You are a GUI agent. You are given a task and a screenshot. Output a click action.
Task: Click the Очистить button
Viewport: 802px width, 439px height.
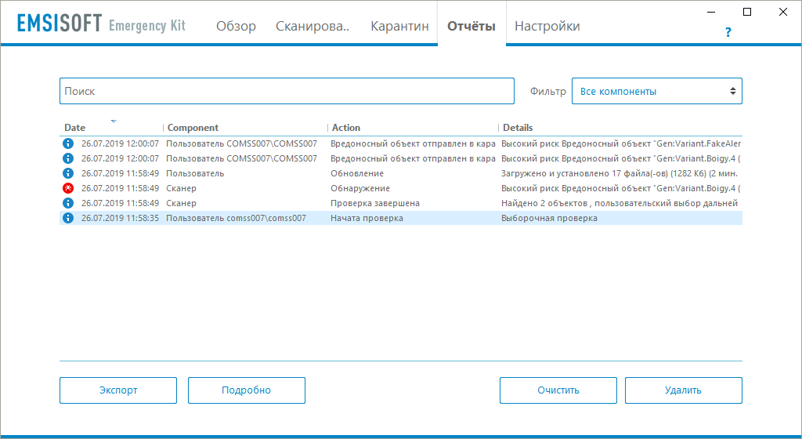tap(558, 390)
